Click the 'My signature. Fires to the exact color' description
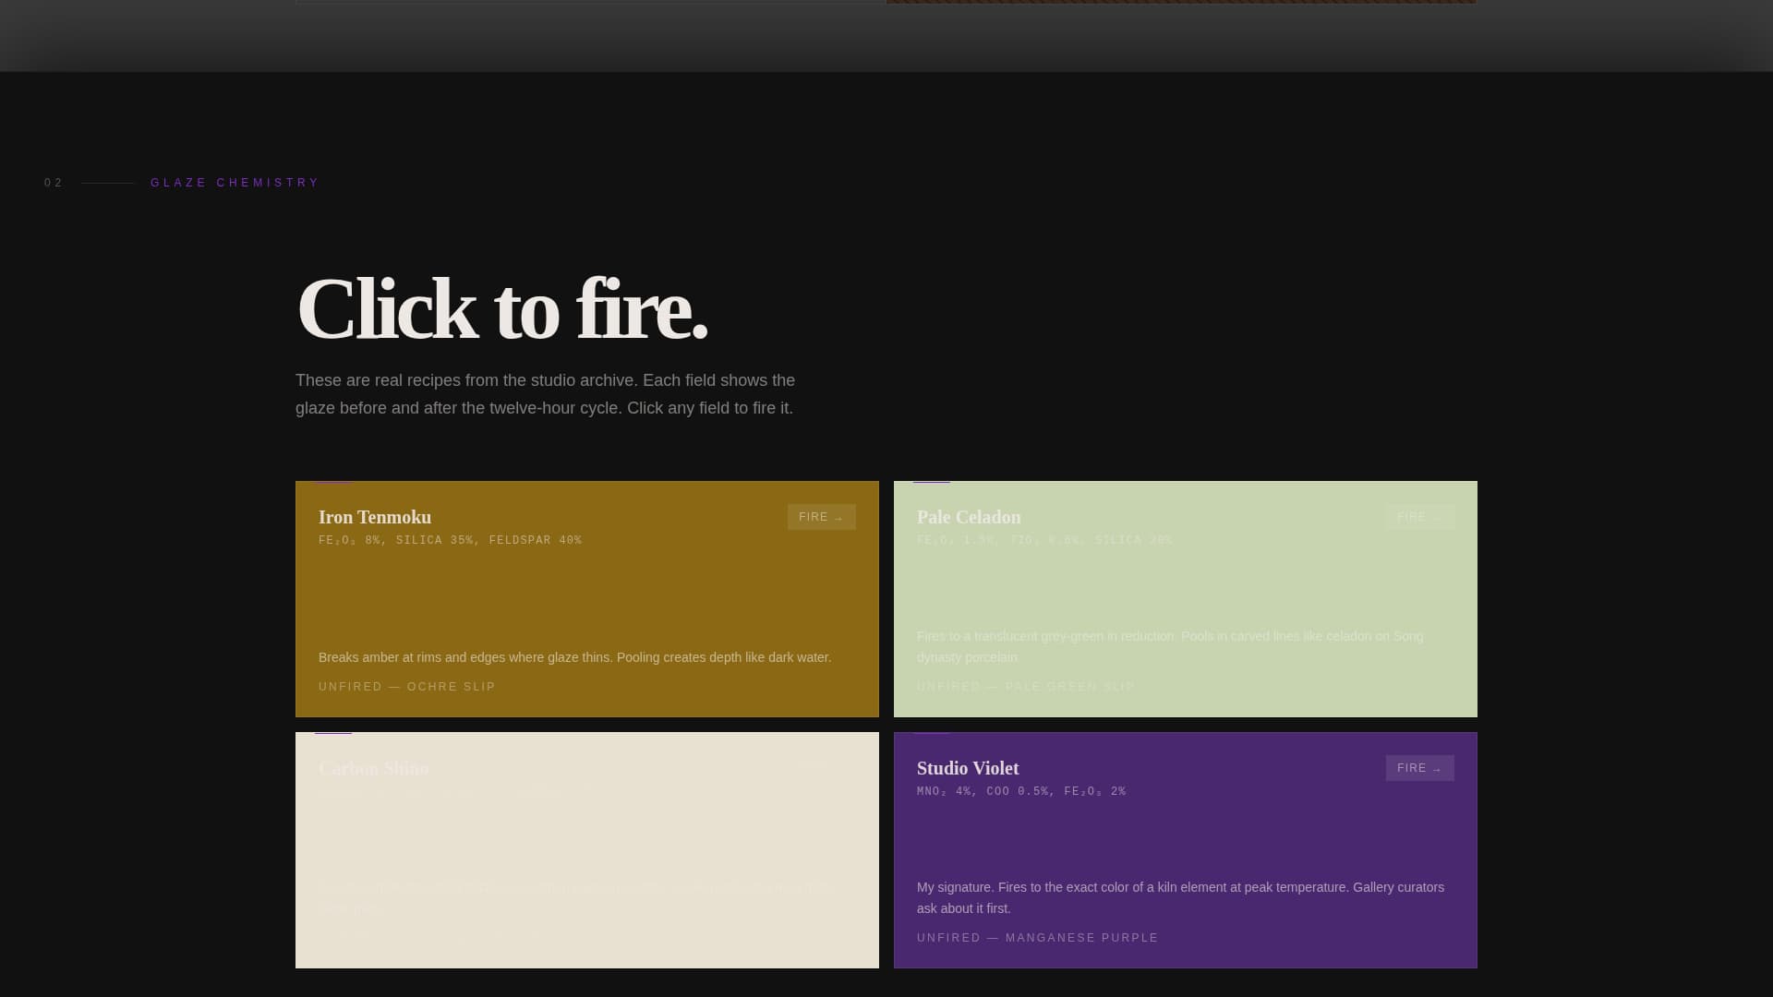The width and height of the screenshot is (1773, 997). [x=1180, y=897]
